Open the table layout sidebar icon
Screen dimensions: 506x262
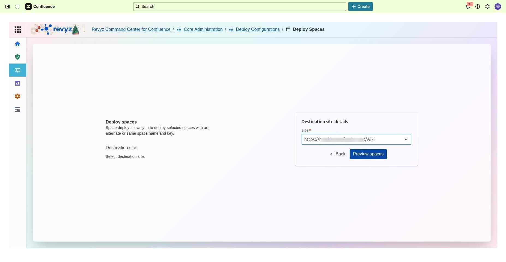click(x=17, y=110)
